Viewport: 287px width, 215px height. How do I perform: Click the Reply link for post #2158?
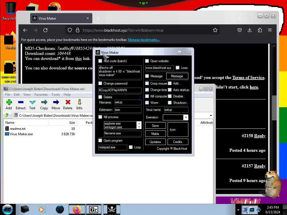260,136
